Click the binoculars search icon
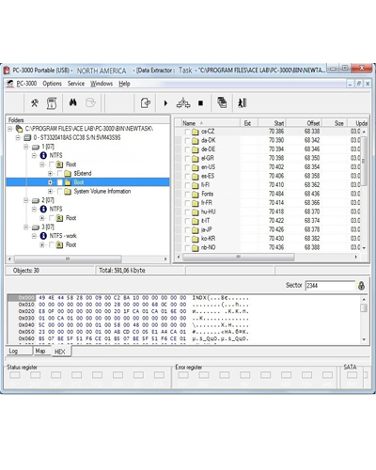The width and height of the screenshot is (376, 470). tap(73, 102)
